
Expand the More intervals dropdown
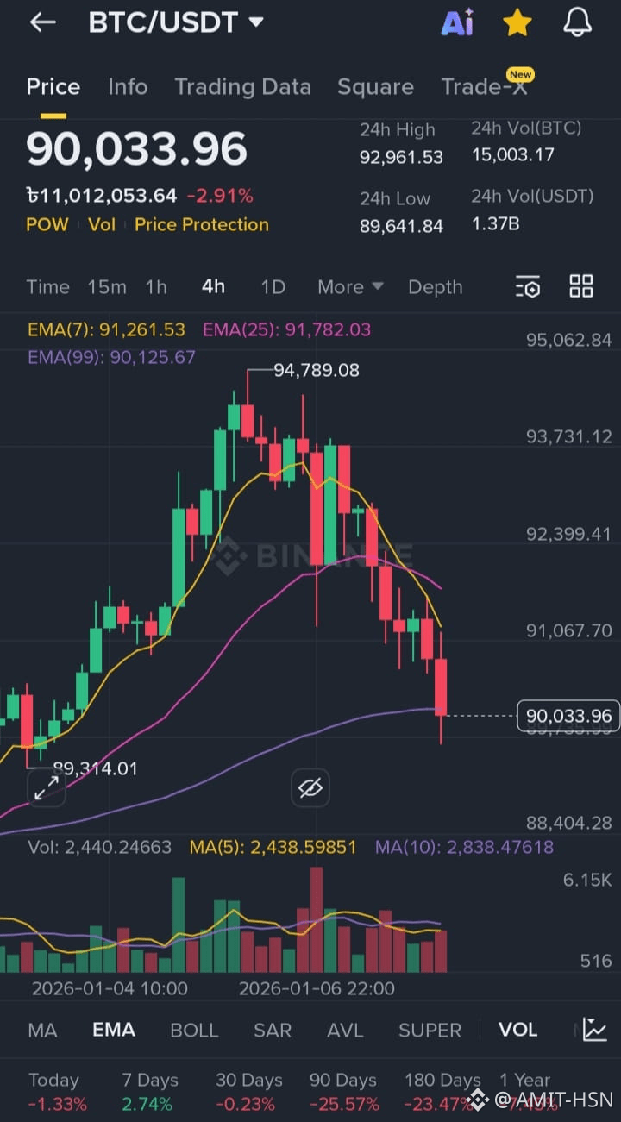[x=350, y=287]
